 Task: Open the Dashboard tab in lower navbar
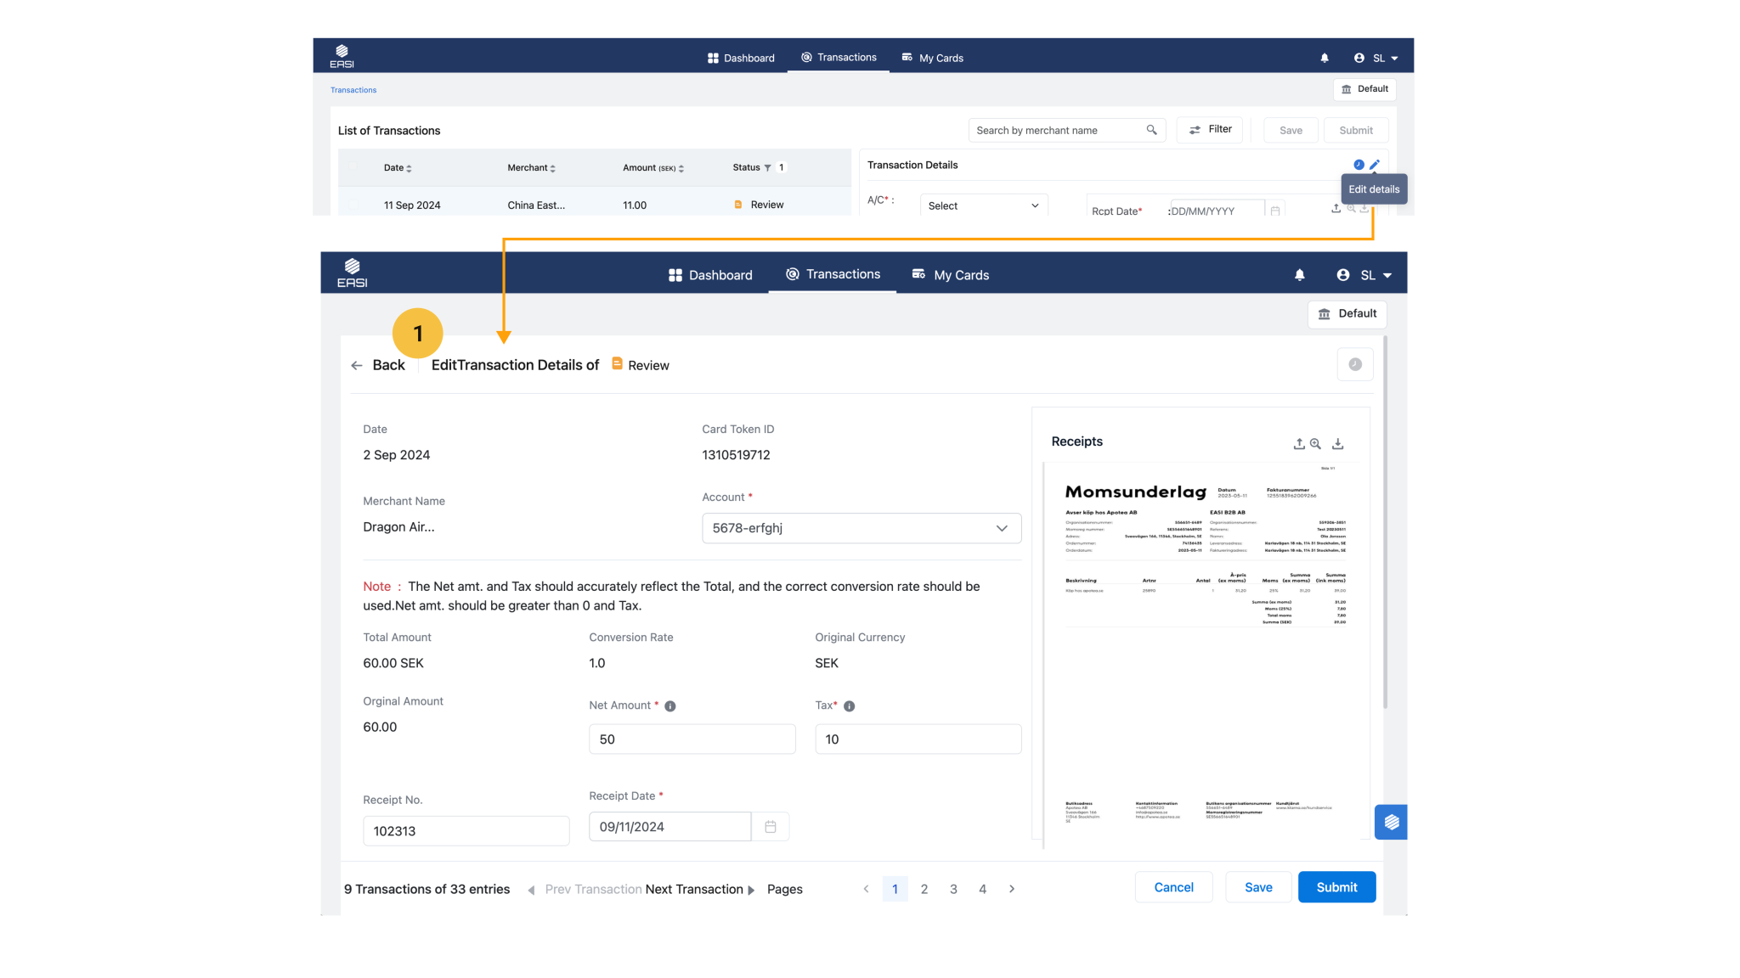(x=710, y=275)
